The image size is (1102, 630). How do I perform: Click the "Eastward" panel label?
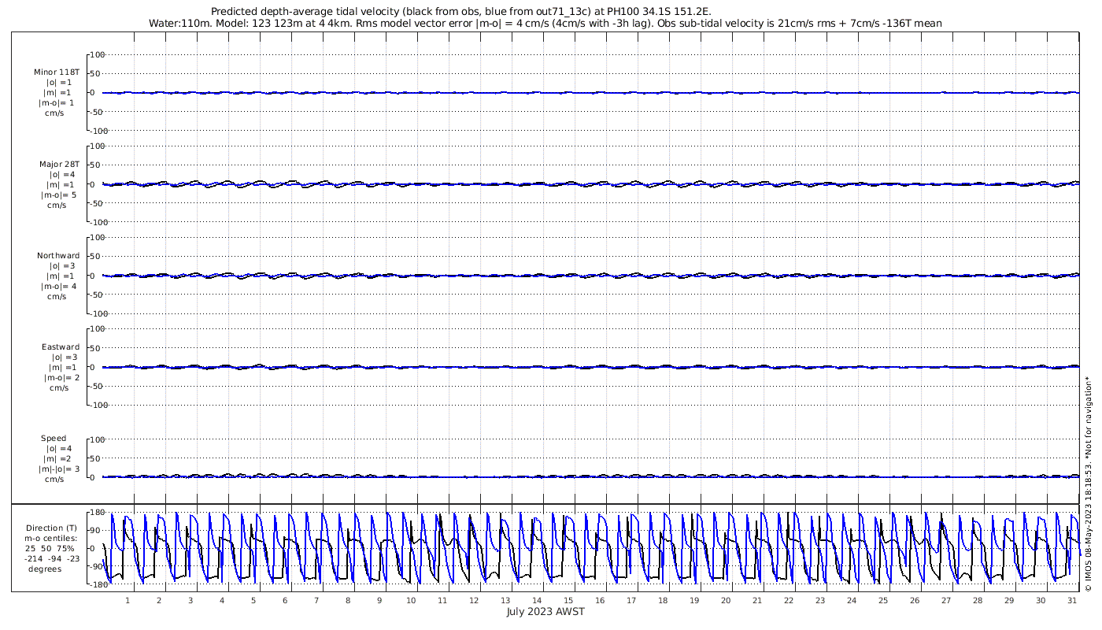point(61,346)
